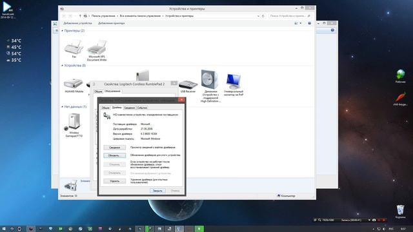Click the digital signer Microsoft Windows value
This screenshot has height=232, width=413.
[x=150, y=139]
